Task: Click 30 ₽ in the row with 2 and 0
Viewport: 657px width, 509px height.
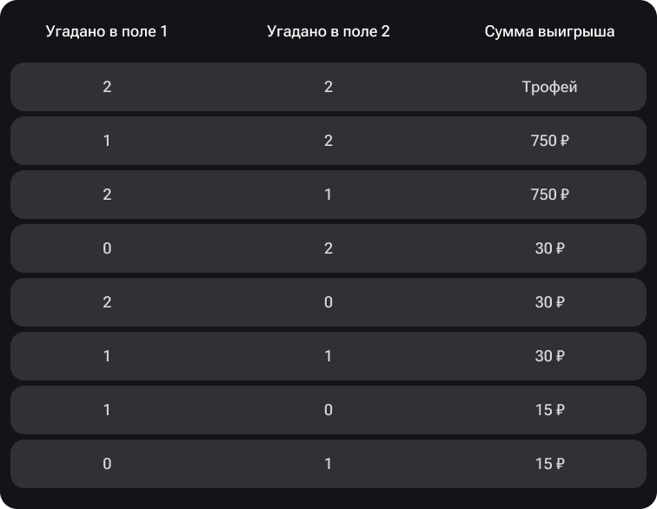Action: click(549, 302)
